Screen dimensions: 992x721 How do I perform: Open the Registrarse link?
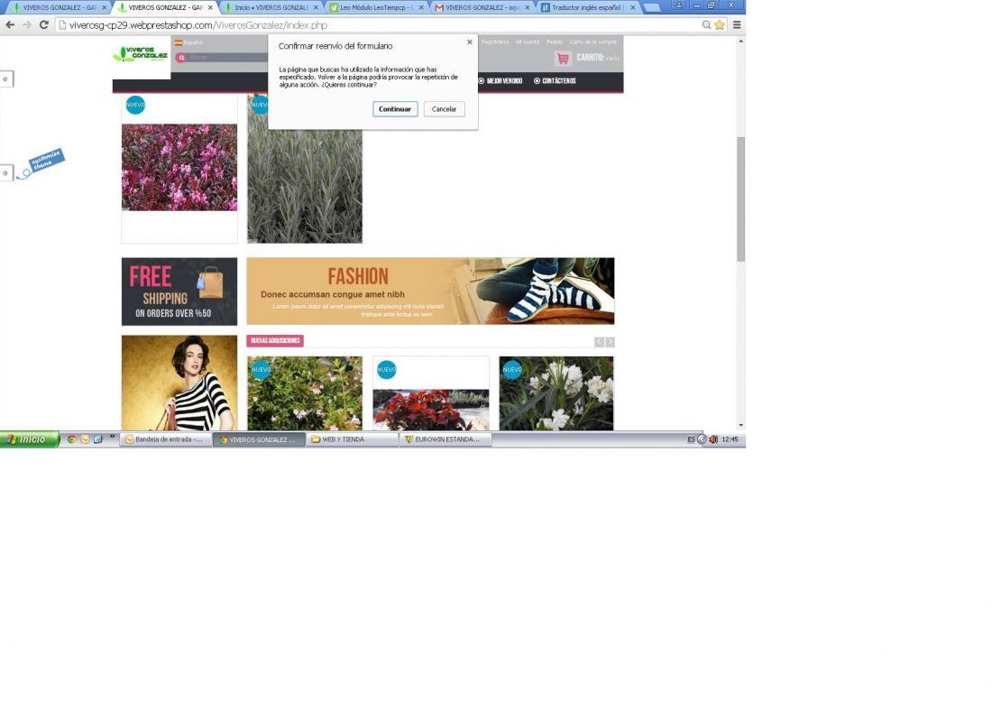point(495,42)
